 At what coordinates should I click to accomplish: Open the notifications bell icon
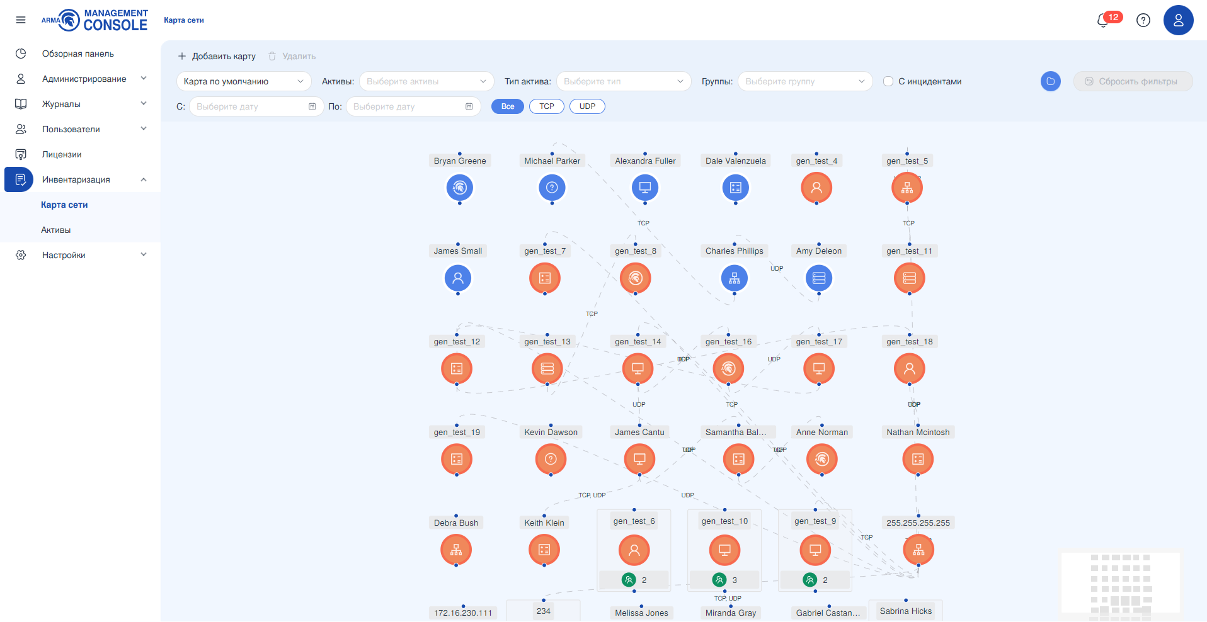point(1104,20)
